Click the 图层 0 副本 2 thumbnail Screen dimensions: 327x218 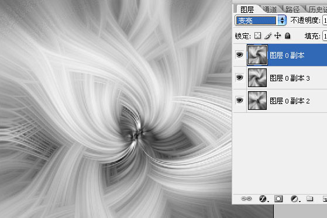[257, 101]
